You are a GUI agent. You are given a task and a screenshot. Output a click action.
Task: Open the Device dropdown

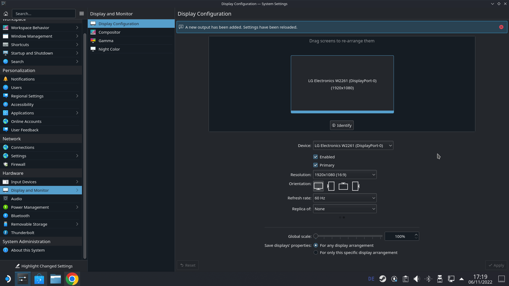tap(353, 145)
